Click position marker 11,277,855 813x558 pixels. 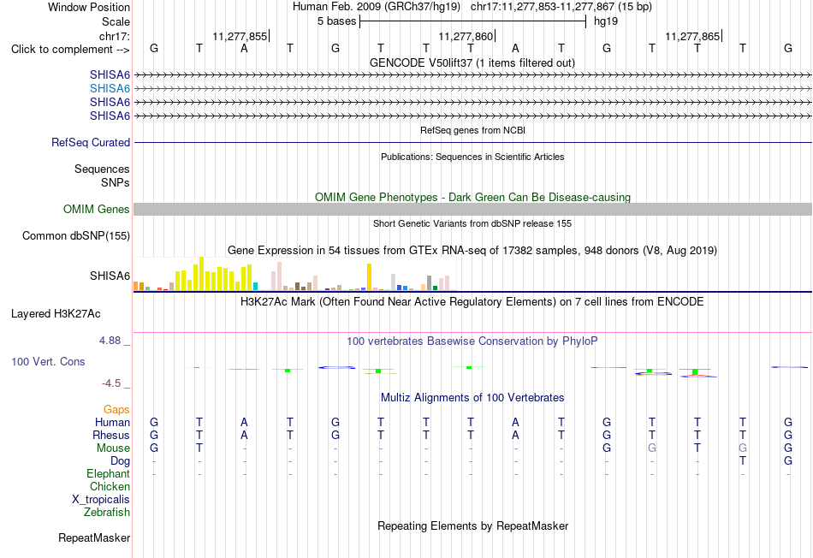(x=240, y=36)
